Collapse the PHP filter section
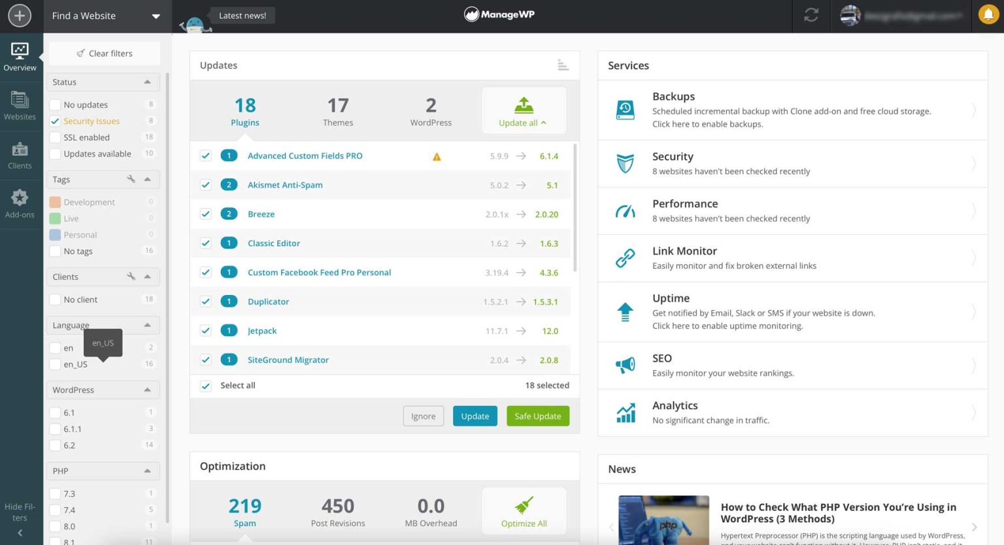 coord(148,470)
